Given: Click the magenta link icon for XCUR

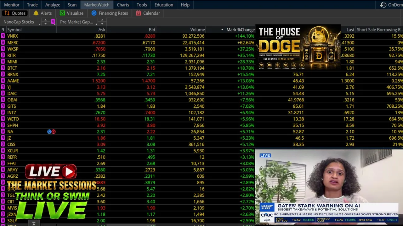Looking at the screenshot, I should click(3, 151).
